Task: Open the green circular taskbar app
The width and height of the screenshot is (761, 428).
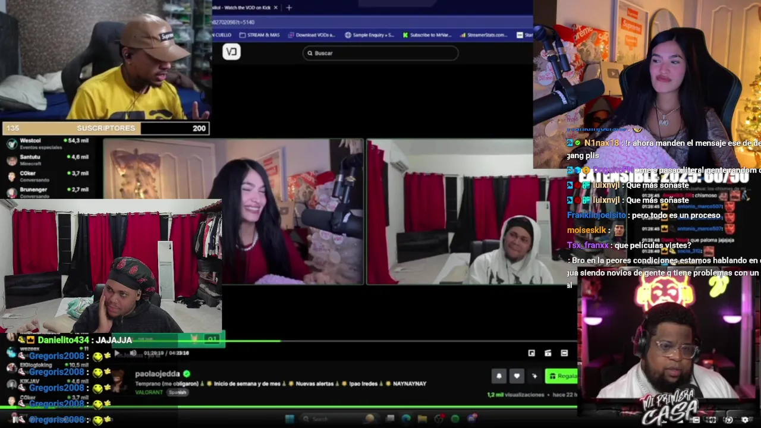Action: (455, 418)
